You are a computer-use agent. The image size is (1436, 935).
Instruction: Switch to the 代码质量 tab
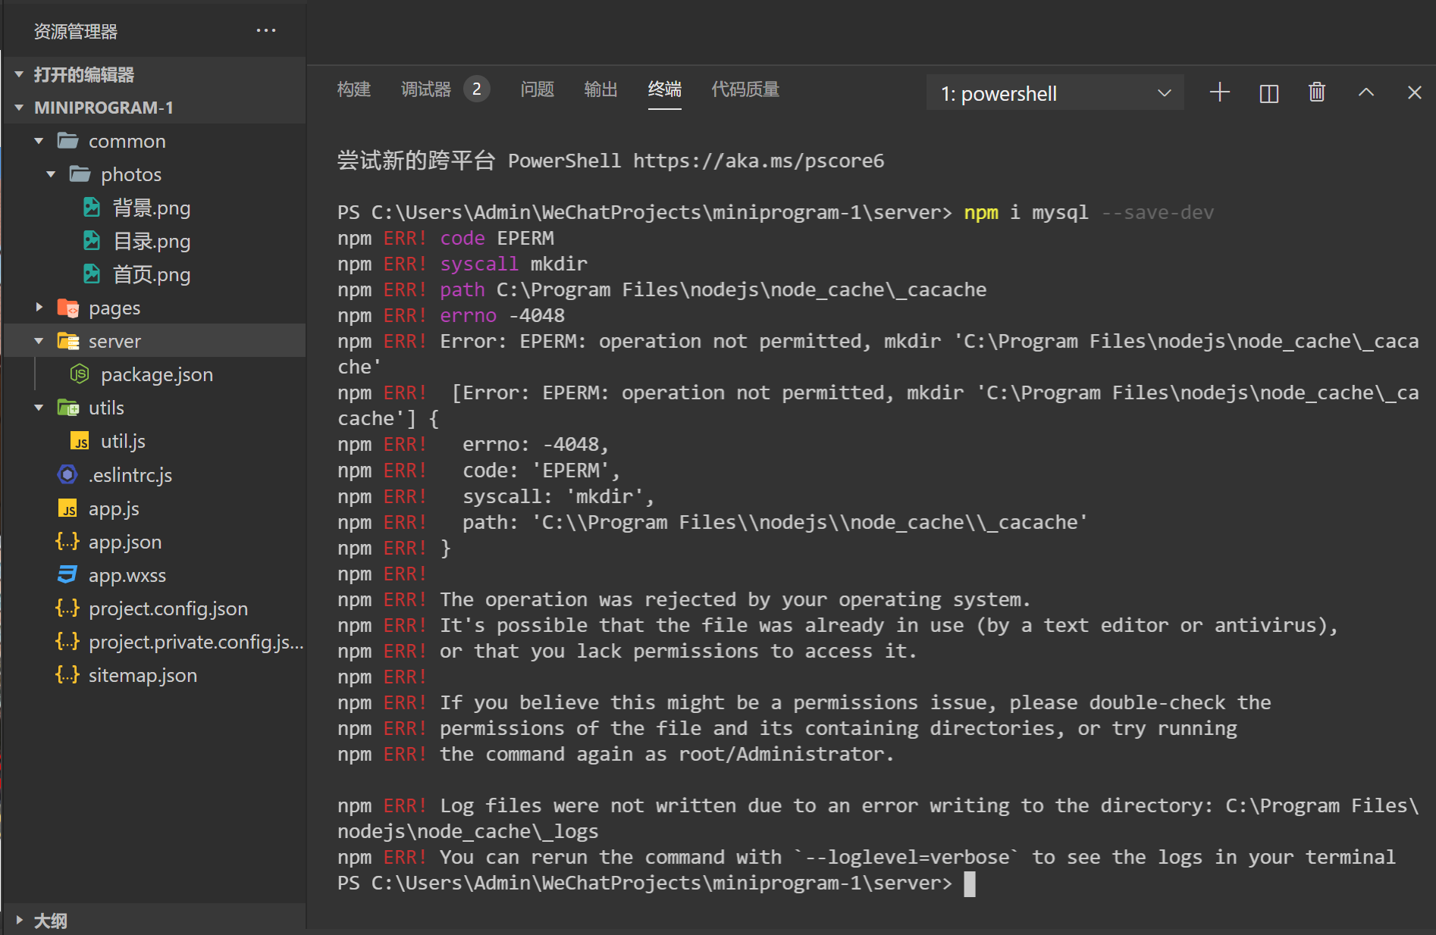pos(745,89)
